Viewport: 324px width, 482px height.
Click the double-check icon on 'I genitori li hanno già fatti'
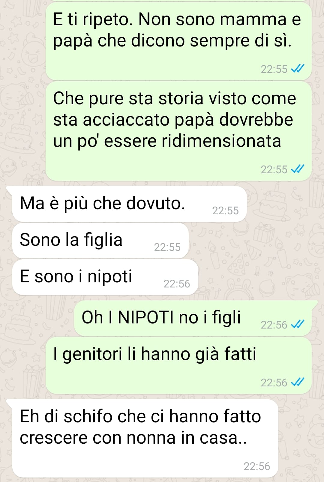click(298, 382)
